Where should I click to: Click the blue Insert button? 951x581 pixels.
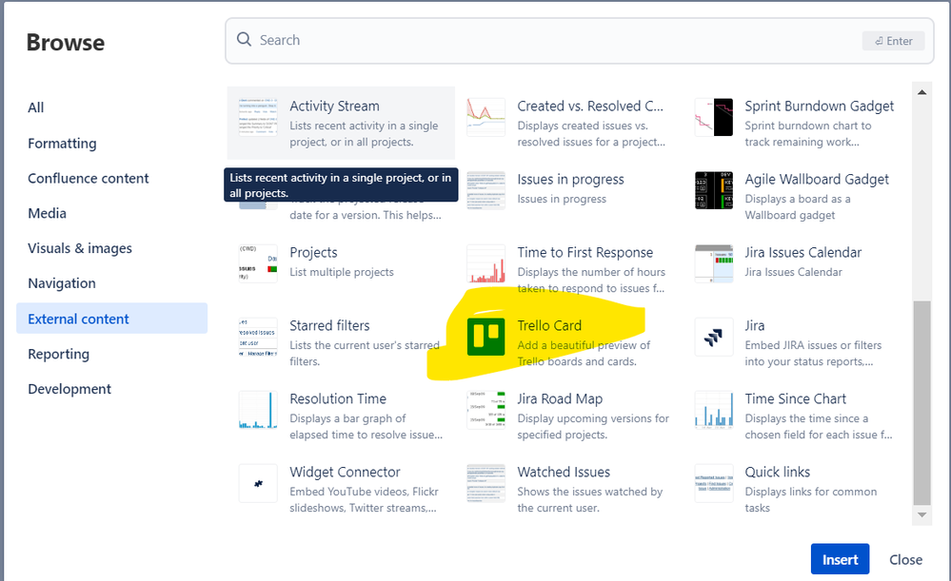tap(840, 559)
